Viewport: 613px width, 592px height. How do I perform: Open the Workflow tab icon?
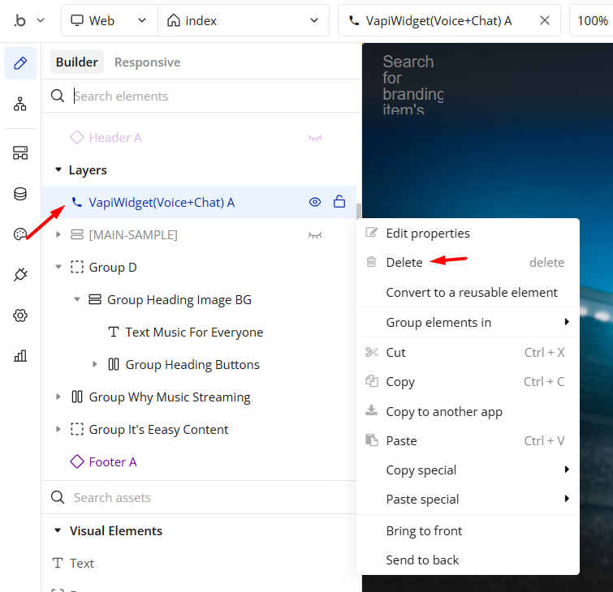click(20, 104)
